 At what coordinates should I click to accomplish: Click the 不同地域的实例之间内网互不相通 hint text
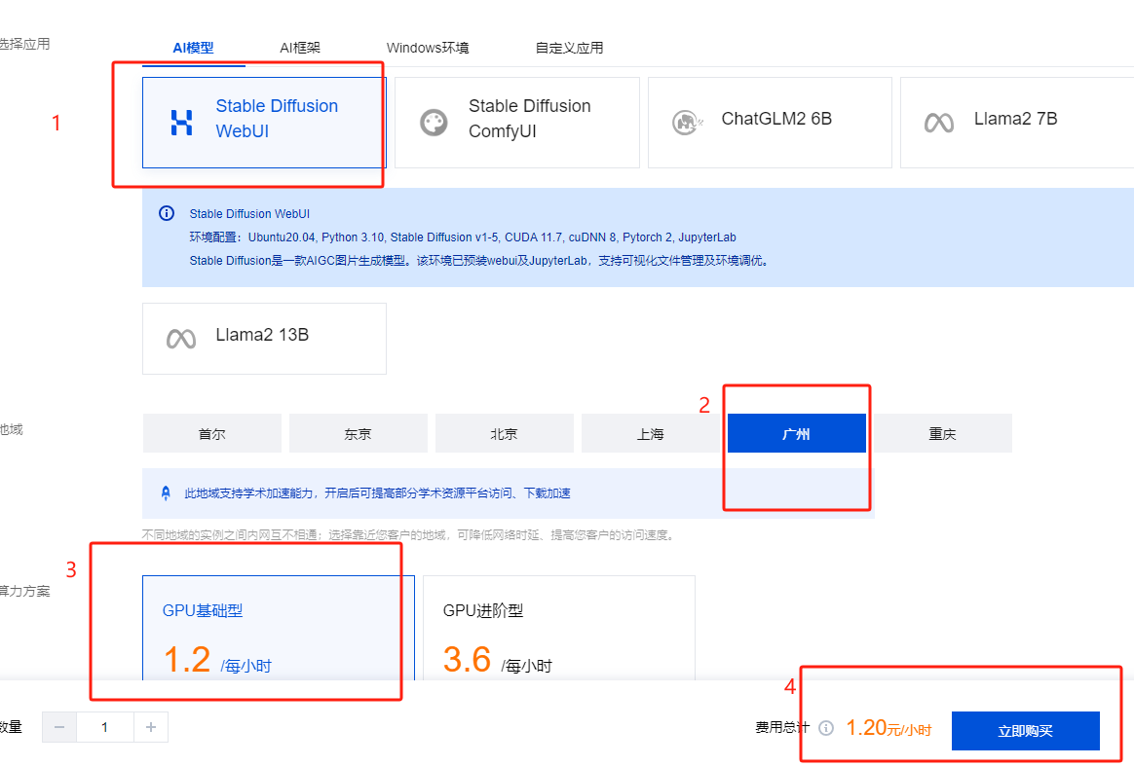pyautogui.click(x=408, y=534)
